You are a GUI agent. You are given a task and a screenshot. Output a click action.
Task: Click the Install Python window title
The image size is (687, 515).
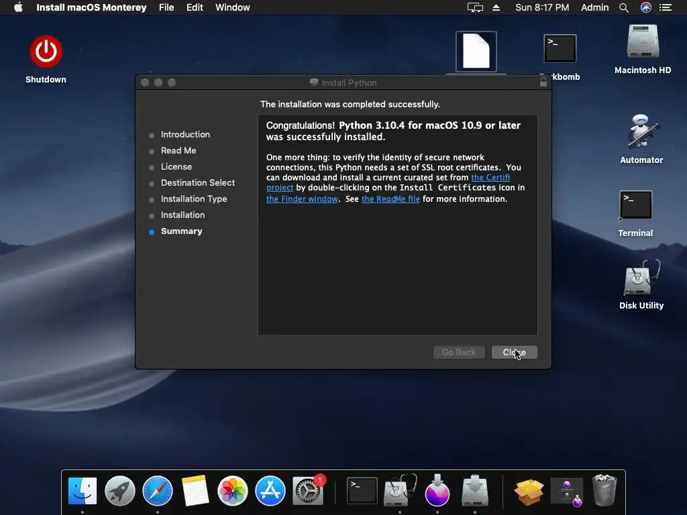click(x=349, y=82)
